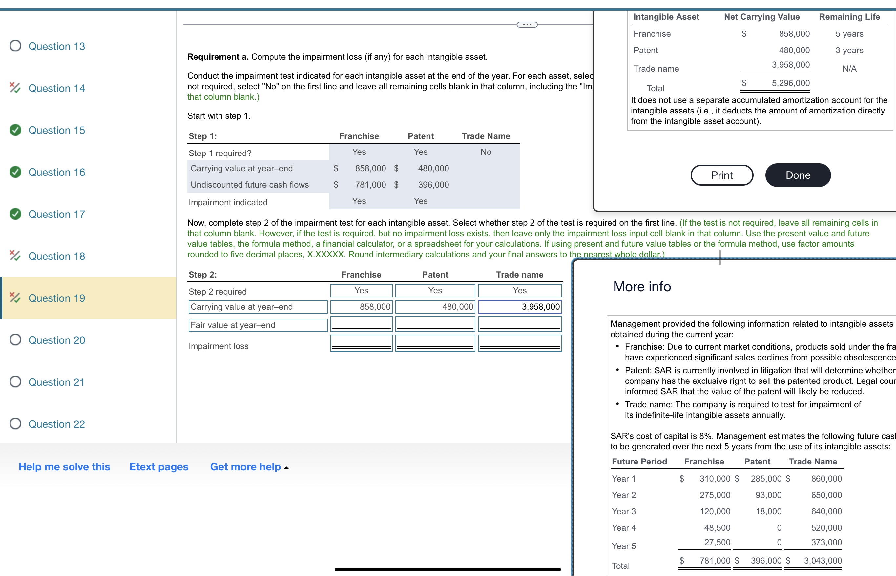Click Question 20 empty status circle
The image size is (896, 576).
(x=15, y=339)
